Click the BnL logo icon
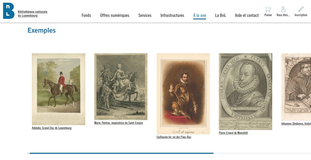The image size is (311, 160). click(9, 11)
